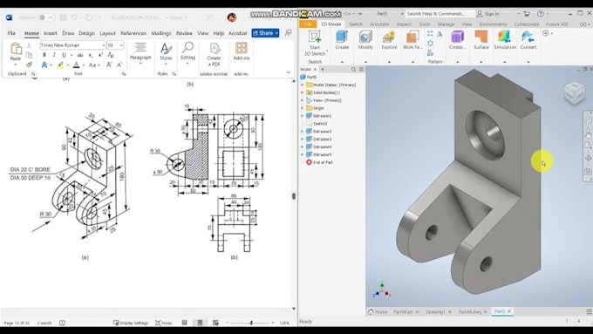Screen dimensions: 593x334
Task: Open Home document tab in Inventor
Action: click(378, 311)
